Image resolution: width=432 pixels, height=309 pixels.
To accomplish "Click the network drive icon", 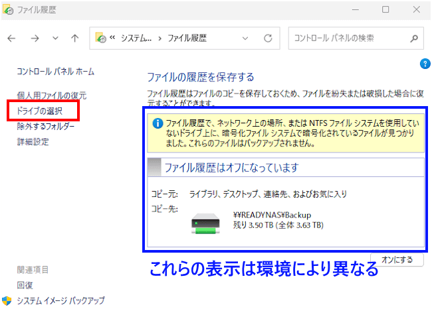I will point(205,223).
